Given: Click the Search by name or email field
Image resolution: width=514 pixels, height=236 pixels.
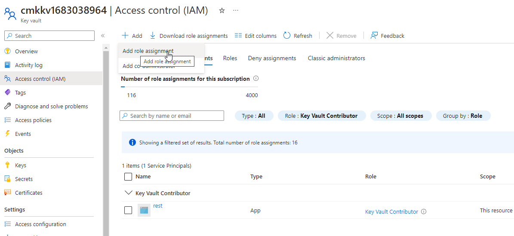Looking at the screenshot, I should (172, 116).
